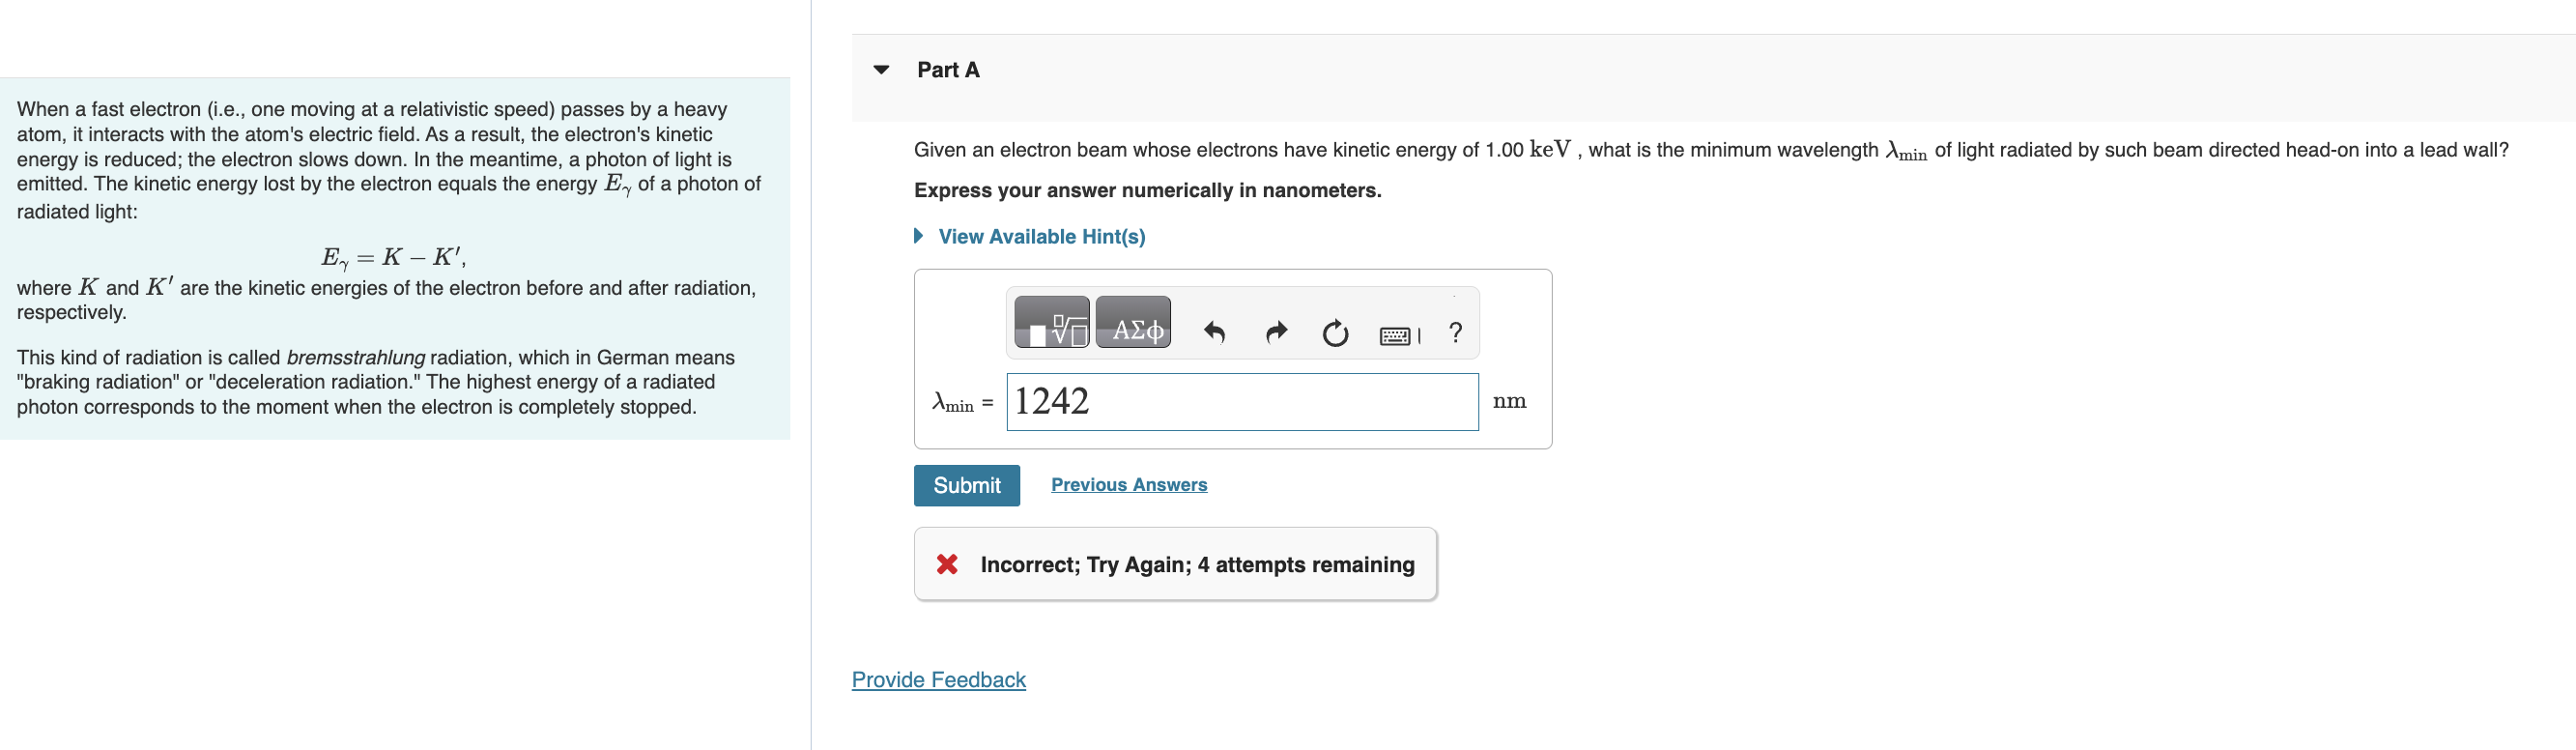Click the disclosure arrow next to View Available Hints
The image size is (2576, 750).
(x=917, y=235)
